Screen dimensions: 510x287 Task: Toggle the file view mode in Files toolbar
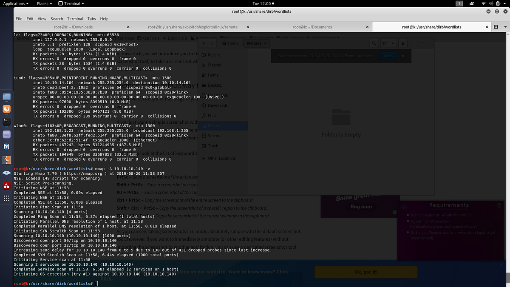[384, 43]
